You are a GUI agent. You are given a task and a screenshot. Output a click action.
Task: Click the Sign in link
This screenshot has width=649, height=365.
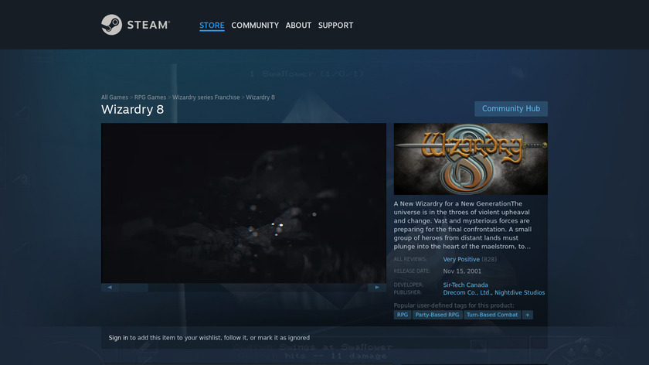click(x=118, y=338)
